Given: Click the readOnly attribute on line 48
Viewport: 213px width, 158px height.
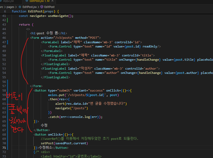Looking at the screenshot, I should pyautogui.click(x=150, y=46).
